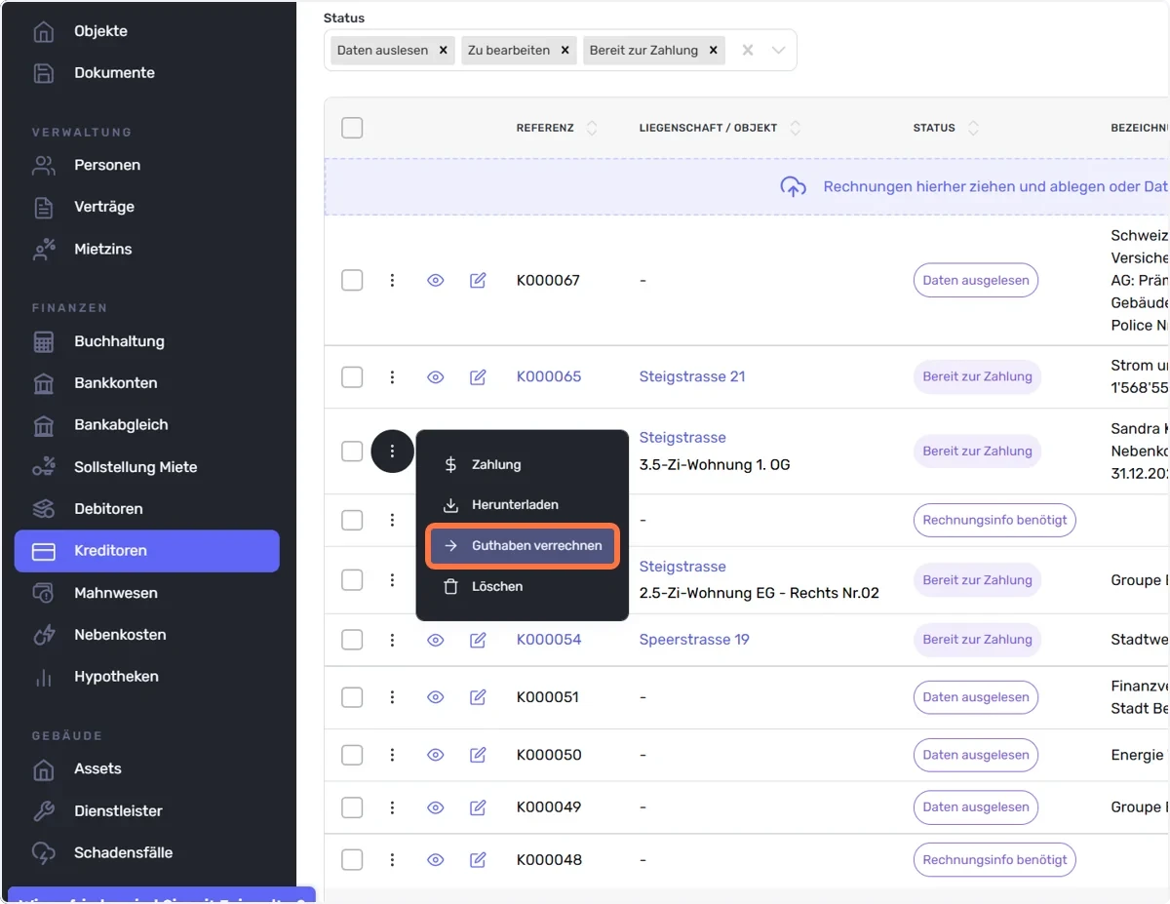Viewport: 1170px width, 904px height.
Task: Open the three-dot menu for K000054
Action: click(392, 640)
